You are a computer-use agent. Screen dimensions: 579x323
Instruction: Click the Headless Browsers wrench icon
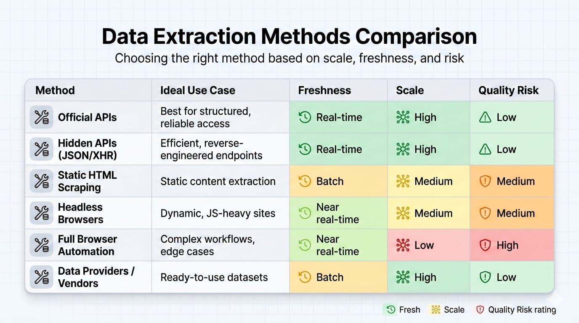pyautogui.click(x=42, y=213)
